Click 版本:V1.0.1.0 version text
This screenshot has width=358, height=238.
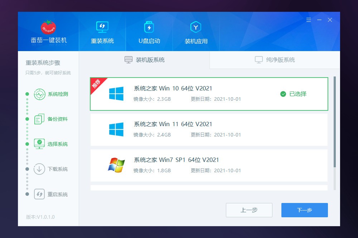[x=40, y=217]
